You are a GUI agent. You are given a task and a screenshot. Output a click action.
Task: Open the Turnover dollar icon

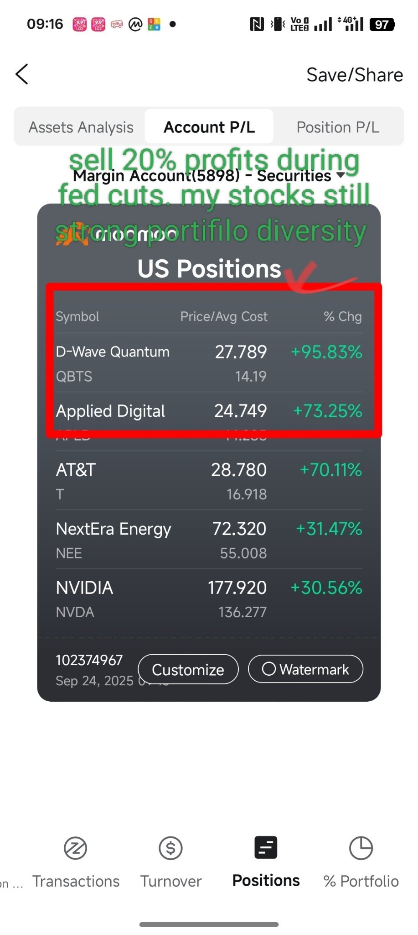coord(170,848)
